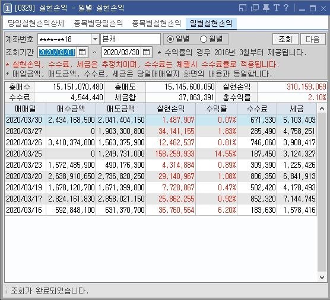Open the start date calendar picker

[82, 52]
